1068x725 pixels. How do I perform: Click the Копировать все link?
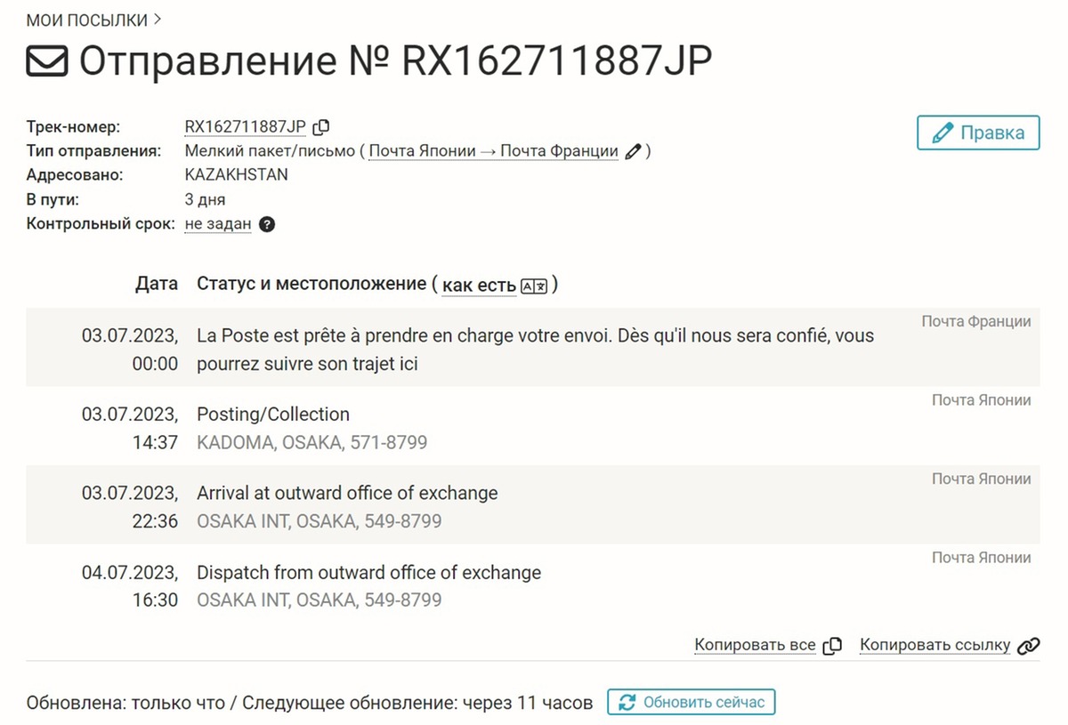(x=755, y=646)
